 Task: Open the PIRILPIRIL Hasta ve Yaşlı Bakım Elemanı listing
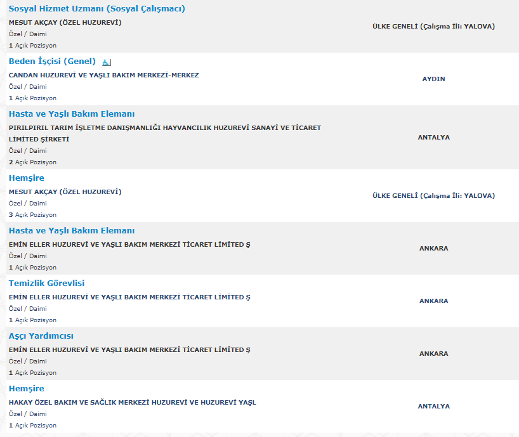(x=72, y=114)
